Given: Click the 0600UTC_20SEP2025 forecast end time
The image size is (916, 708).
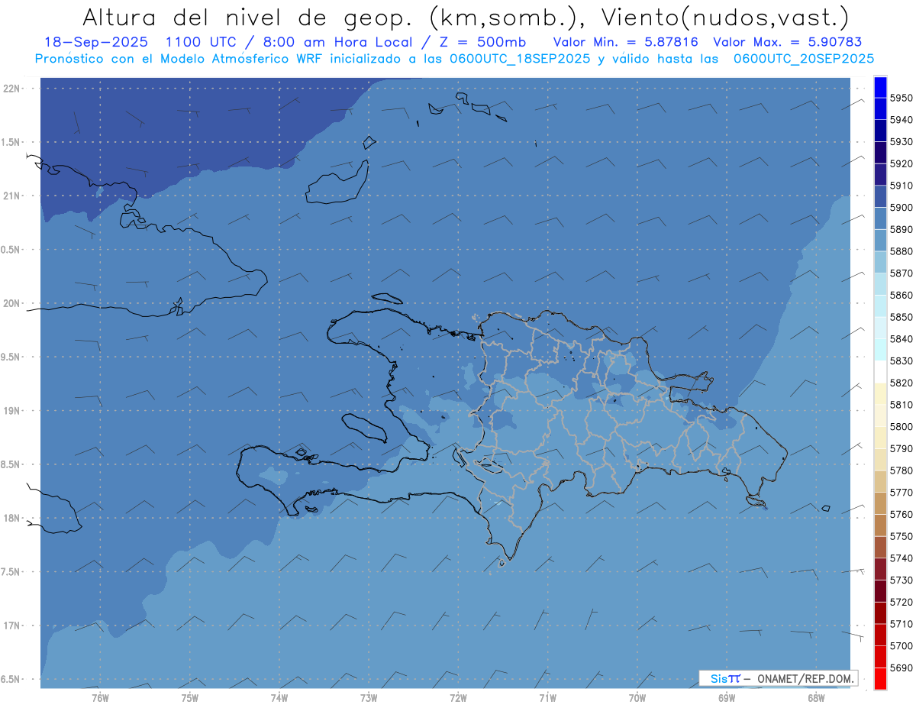Looking at the screenshot, I should [x=803, y=58].
